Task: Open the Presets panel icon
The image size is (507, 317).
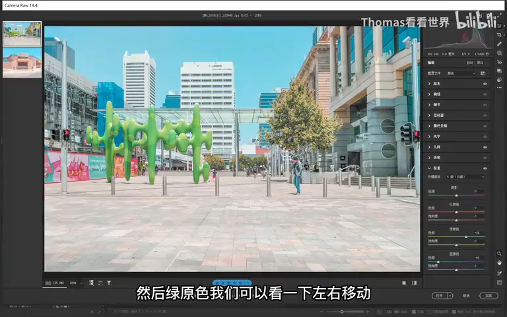Action: tap(499, 79)
